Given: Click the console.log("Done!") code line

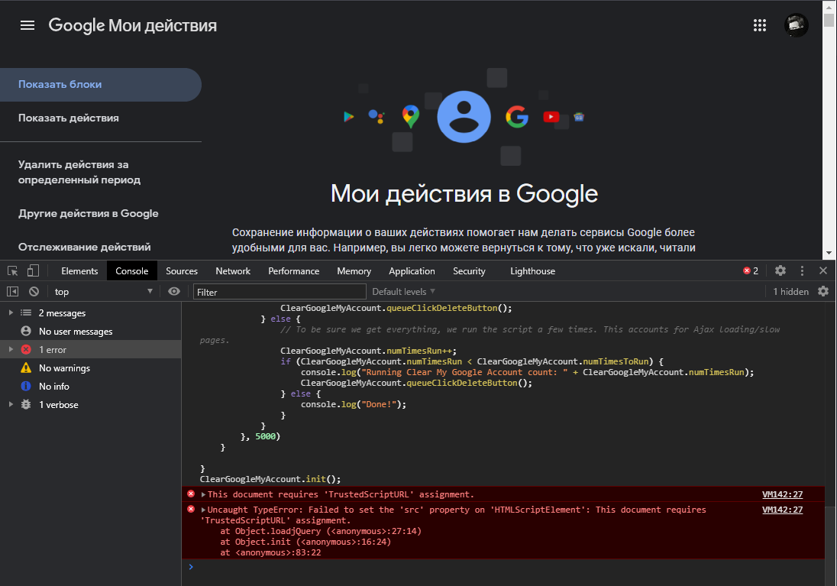Looking at the screenshot, I should [354, 404].
